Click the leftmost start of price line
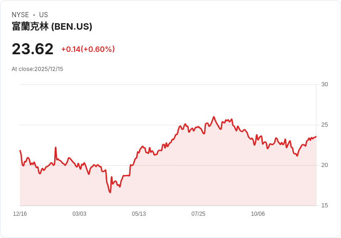The height and width of the screenshot is (238, 341). click(20, 151)
